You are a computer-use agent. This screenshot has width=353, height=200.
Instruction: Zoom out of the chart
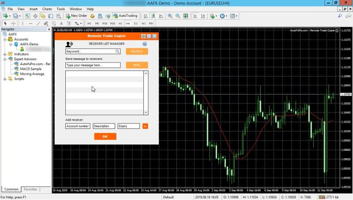pyautogui.click(x=178, y=16)
